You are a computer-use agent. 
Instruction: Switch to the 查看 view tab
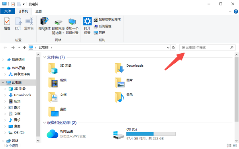pyautogui.click(x=39, y=11)
